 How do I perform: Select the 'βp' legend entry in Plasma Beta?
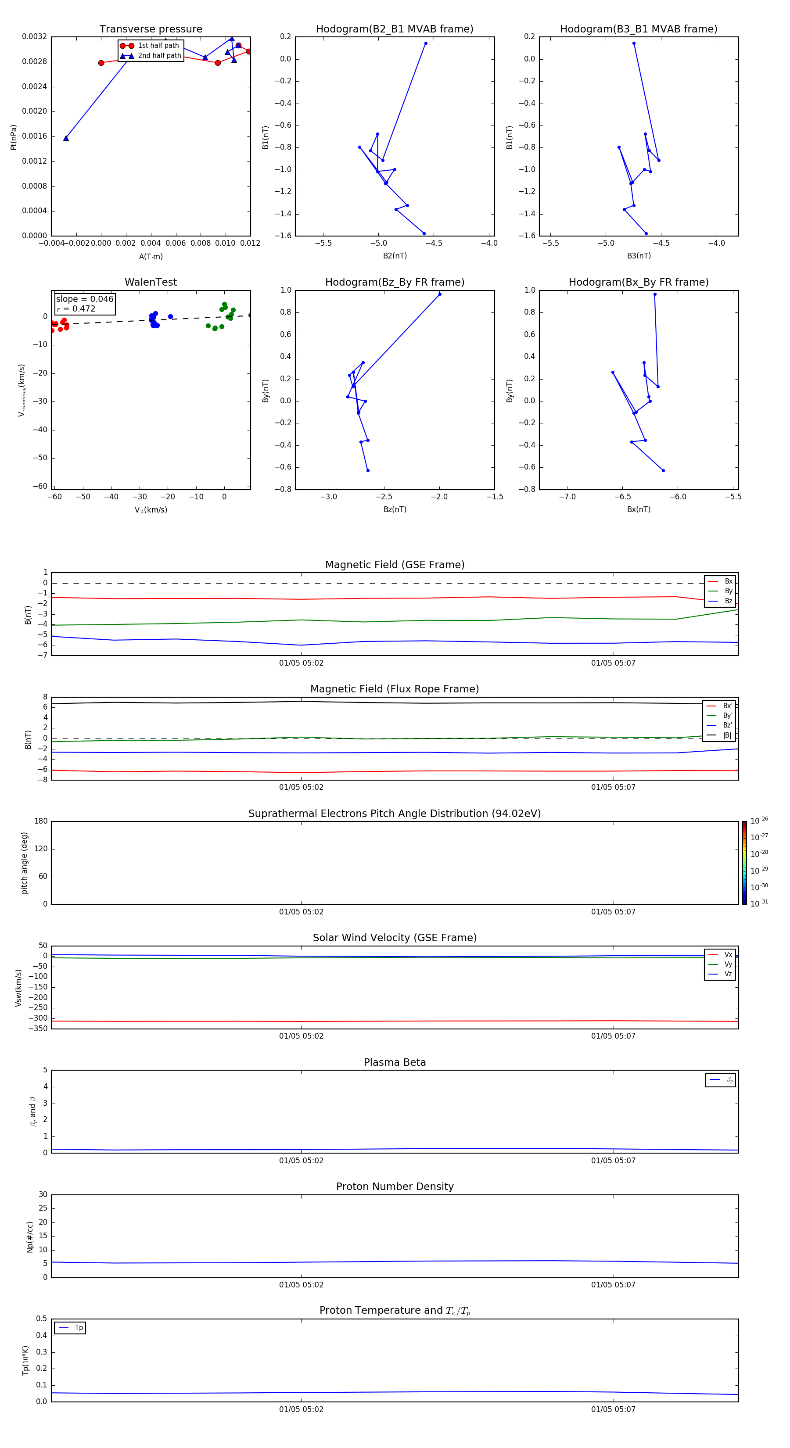tap(721, 1080)
